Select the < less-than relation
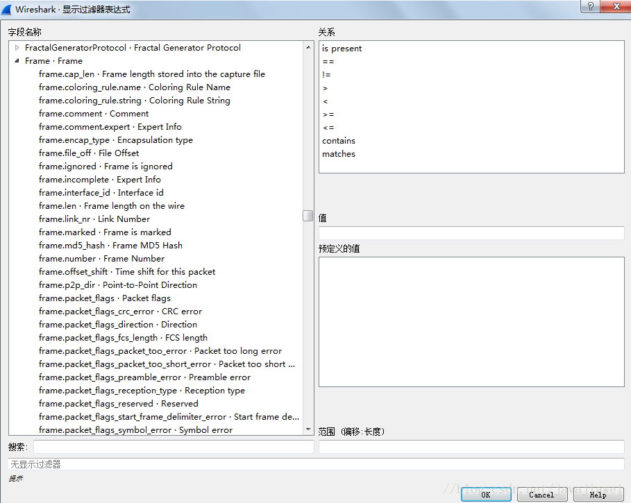 coord(325,101)
